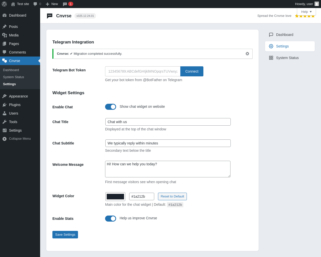This screenshot has height=257, width=321.
Task: Open the New content menu
Action: (x=52, y=4)
